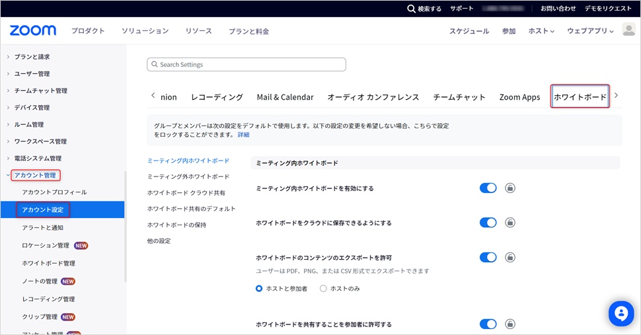Click the 検索する search link
Viewport: 641px width, 335px height.
[x=430, y=9]
